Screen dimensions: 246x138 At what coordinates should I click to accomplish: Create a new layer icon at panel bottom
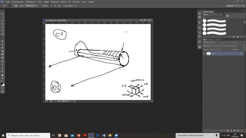click(238, 130)
